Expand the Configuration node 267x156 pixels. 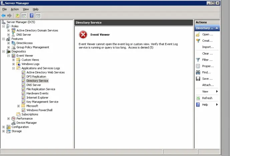tap(3, 127)
